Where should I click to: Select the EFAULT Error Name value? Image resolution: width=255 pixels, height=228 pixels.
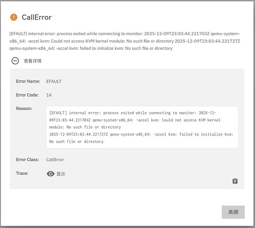click(x=54, y=81)
